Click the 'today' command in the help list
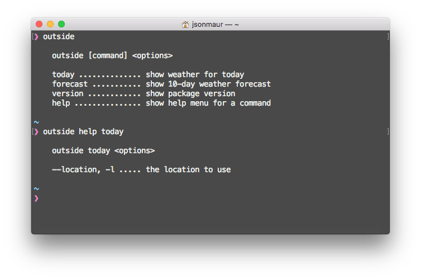The image size is (421, 279). 63,75
